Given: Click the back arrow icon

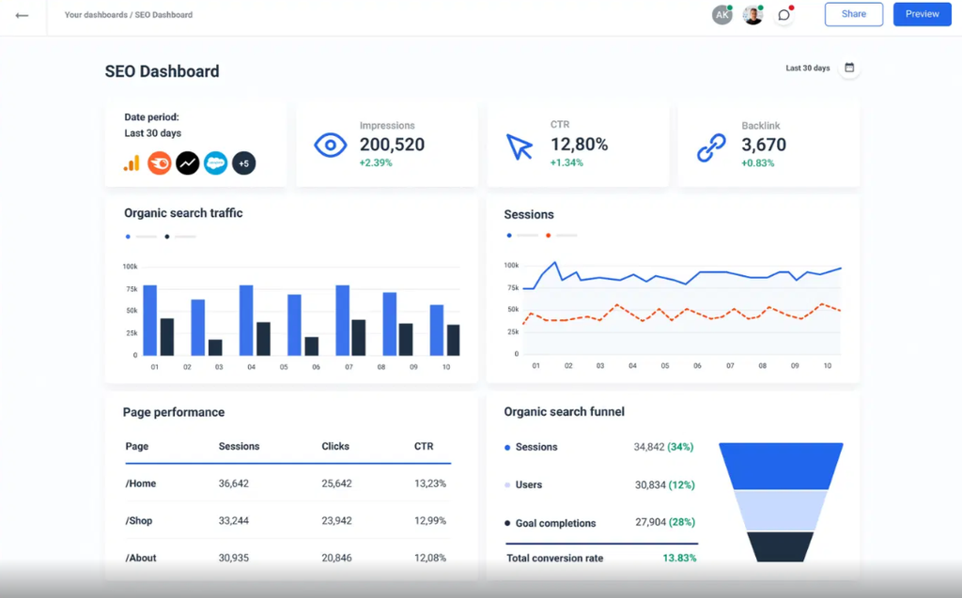Looking at the screenshot, I should pos(22,15).
